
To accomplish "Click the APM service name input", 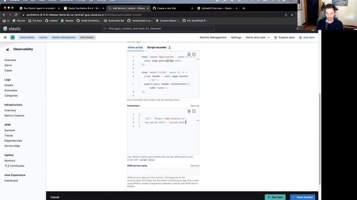I will [163, 172].
